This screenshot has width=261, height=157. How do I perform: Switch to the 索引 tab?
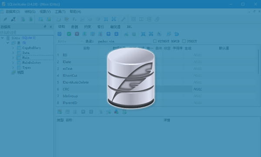pos(100,27)
